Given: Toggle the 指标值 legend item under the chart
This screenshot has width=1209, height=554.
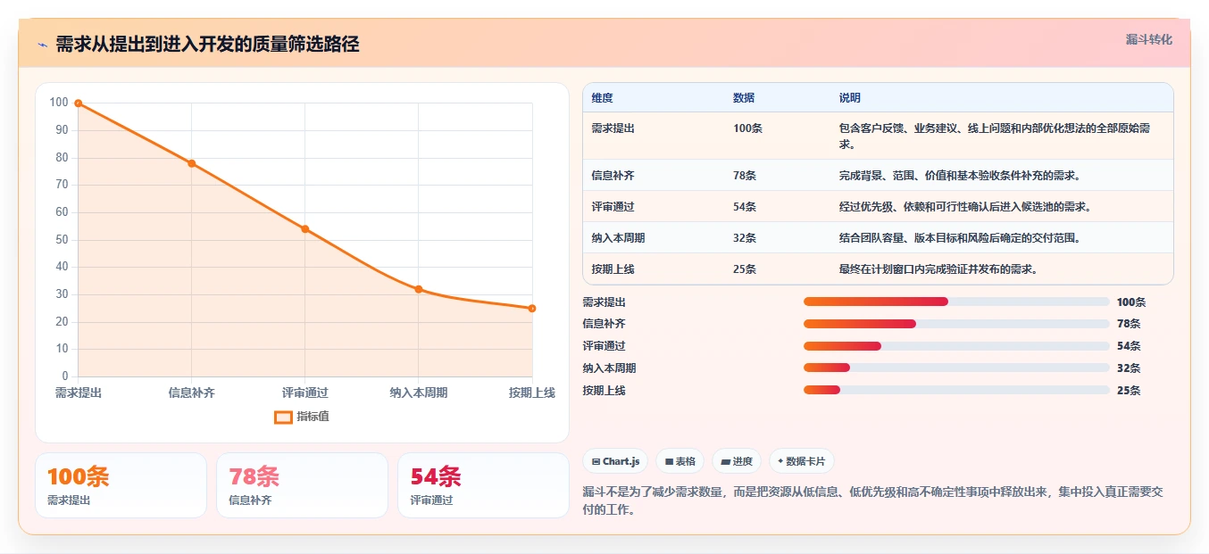Looking at the screenshot, I should click(302, 417).
